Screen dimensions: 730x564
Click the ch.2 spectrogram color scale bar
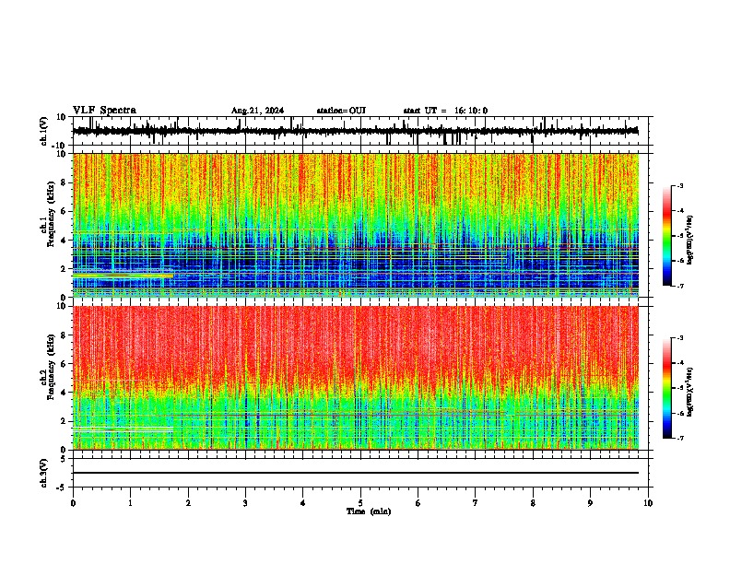667,388
